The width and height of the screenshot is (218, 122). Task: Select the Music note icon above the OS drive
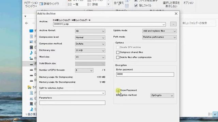tap(31, 53)
